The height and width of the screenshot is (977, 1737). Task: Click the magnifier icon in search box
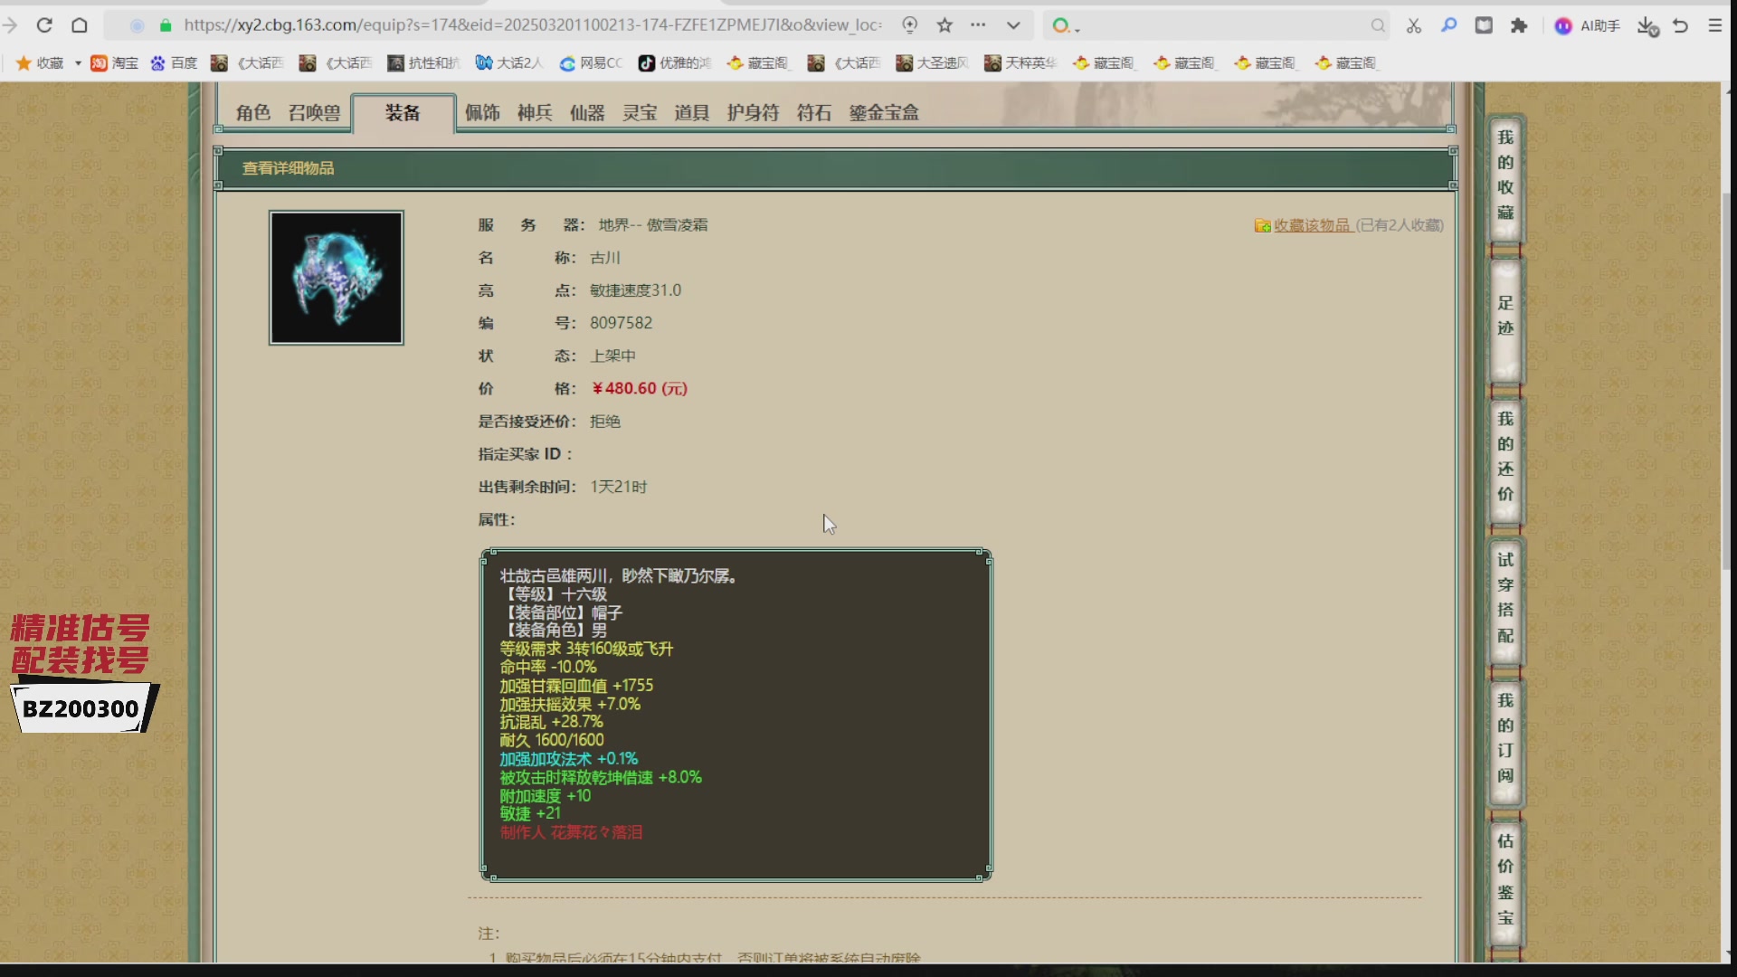point(1377,25)
